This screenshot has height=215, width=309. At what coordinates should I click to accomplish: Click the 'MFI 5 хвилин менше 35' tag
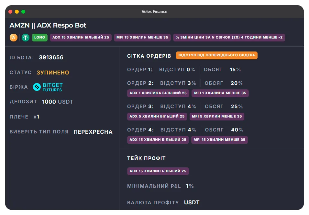(x=217, y=117)
